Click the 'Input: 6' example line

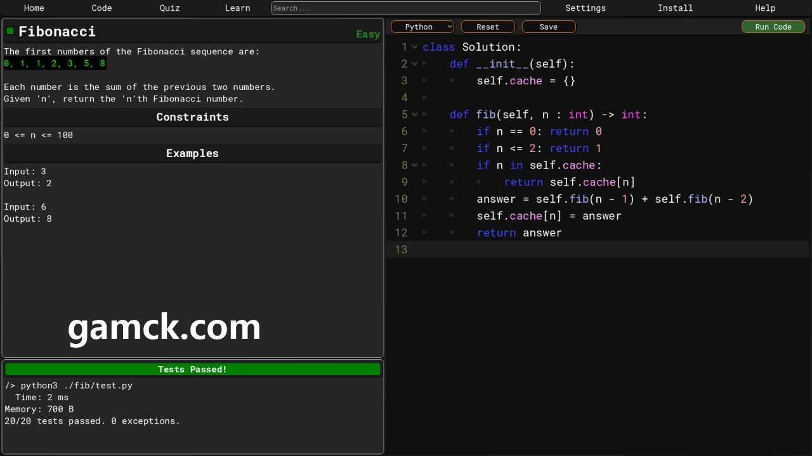point(25,206)
